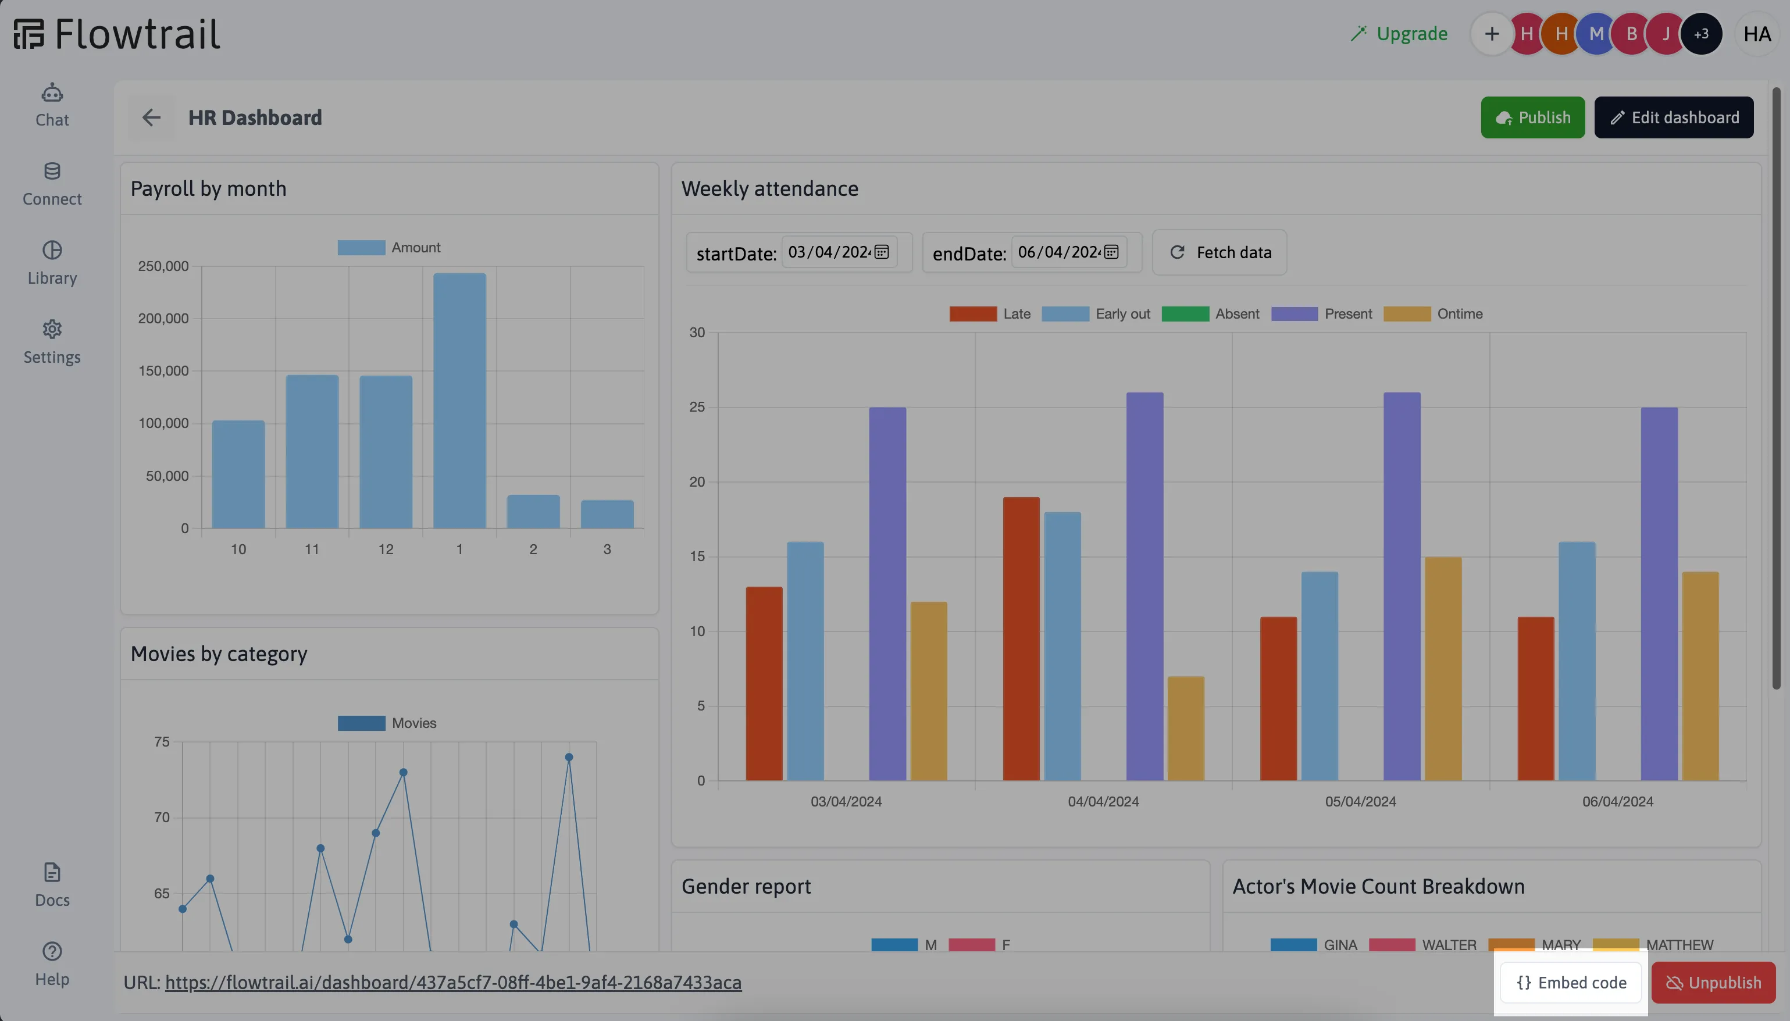The height and width of the screenshot is (1021, 1790).
Task: Click Actor's Movie Count Breakdown heading
Action: coord(1378,886)
